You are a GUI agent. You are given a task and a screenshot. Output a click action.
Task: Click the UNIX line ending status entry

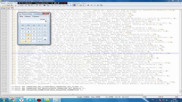pos(145,97)
